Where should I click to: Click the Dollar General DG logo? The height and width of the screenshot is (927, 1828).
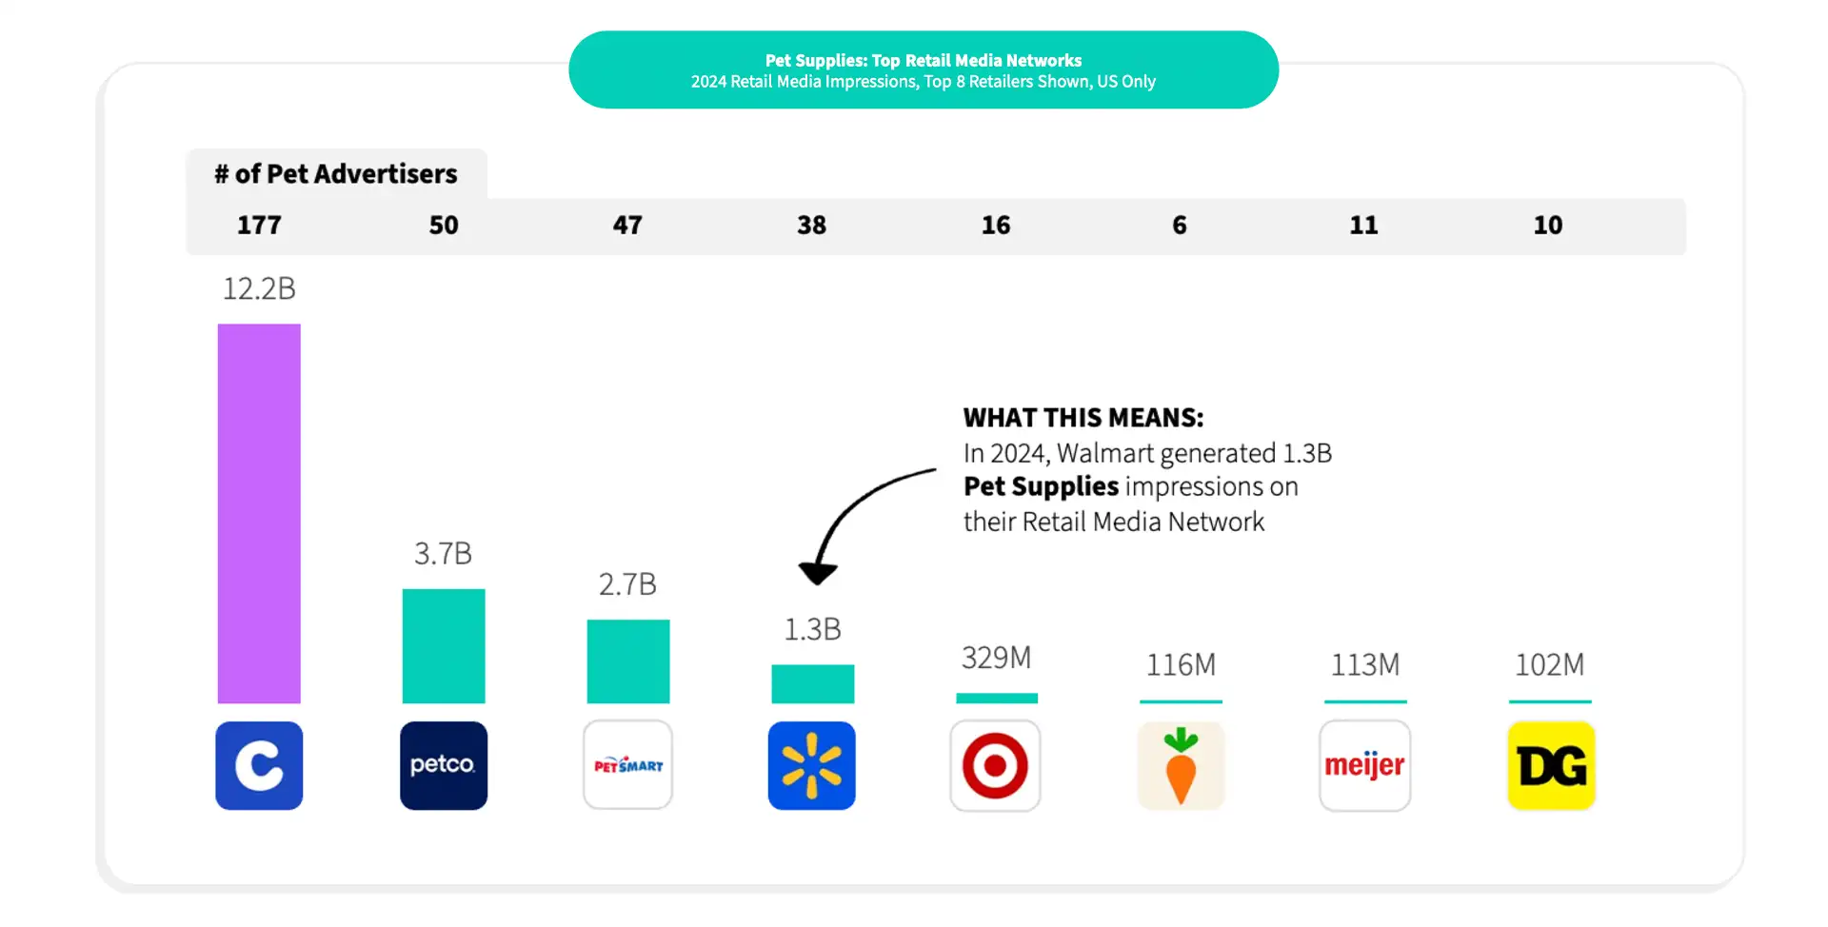pyautogui.click(x=1551, y=765)
